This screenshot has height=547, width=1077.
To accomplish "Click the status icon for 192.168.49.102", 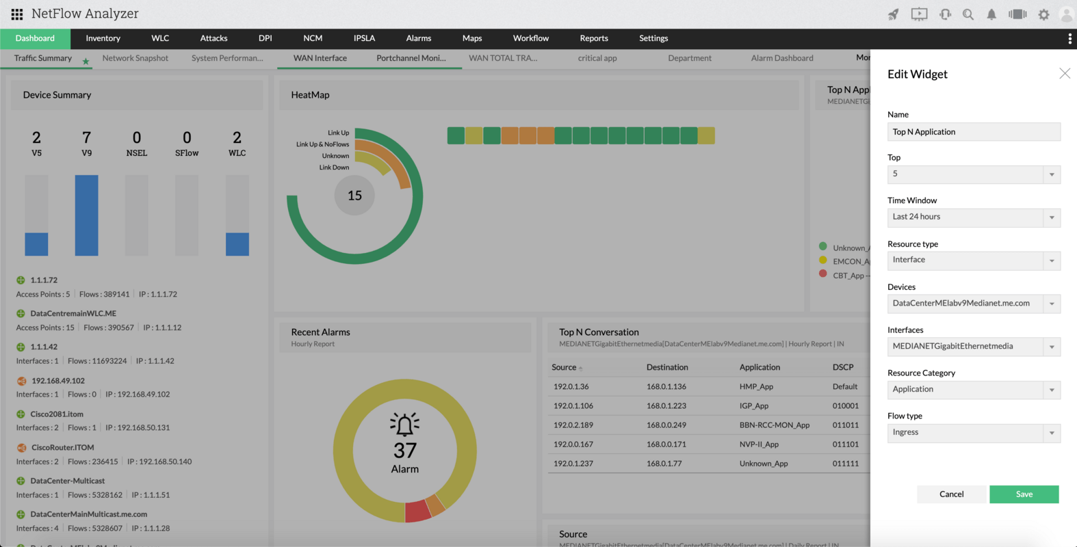I will 21,381.
